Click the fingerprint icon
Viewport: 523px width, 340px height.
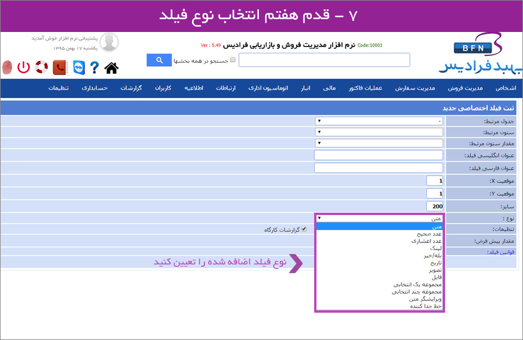pos(7,67)
